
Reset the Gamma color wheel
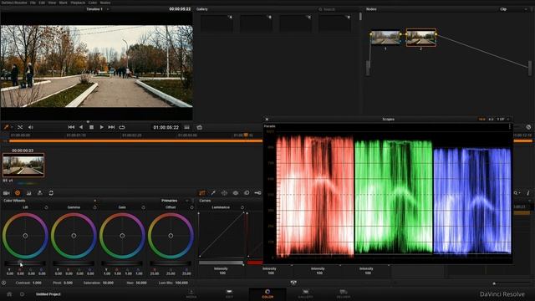[94, 207]
